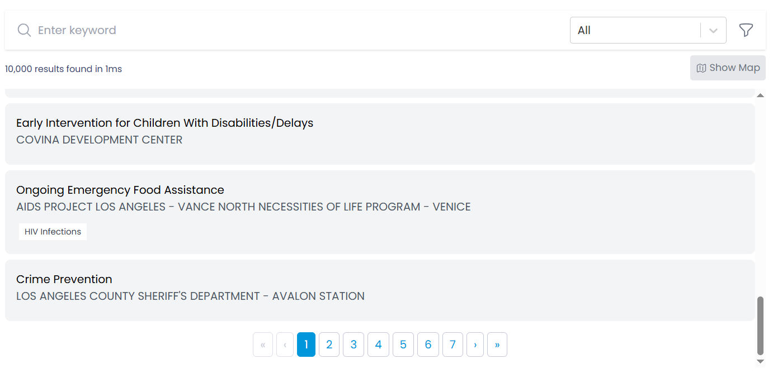The width and height of the screenshot is (773, 373).
Task: Click the HIV Infections tag
Action: [53, 232]
